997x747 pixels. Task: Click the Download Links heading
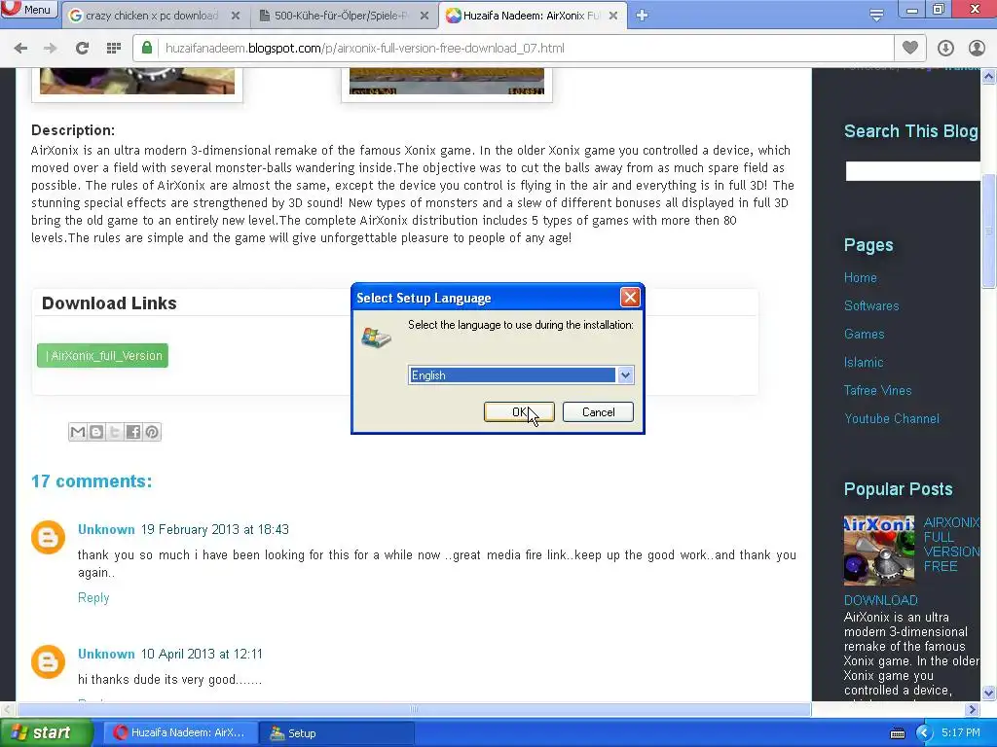click(x=109, y=303)
